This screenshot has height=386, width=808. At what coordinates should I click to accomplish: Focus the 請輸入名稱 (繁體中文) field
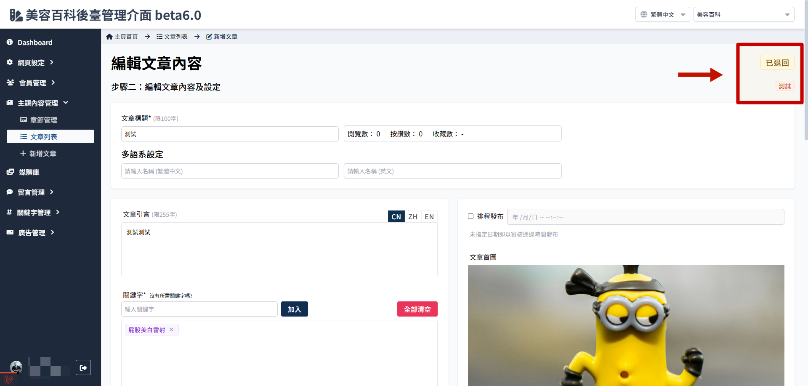(x=230, y=171)
